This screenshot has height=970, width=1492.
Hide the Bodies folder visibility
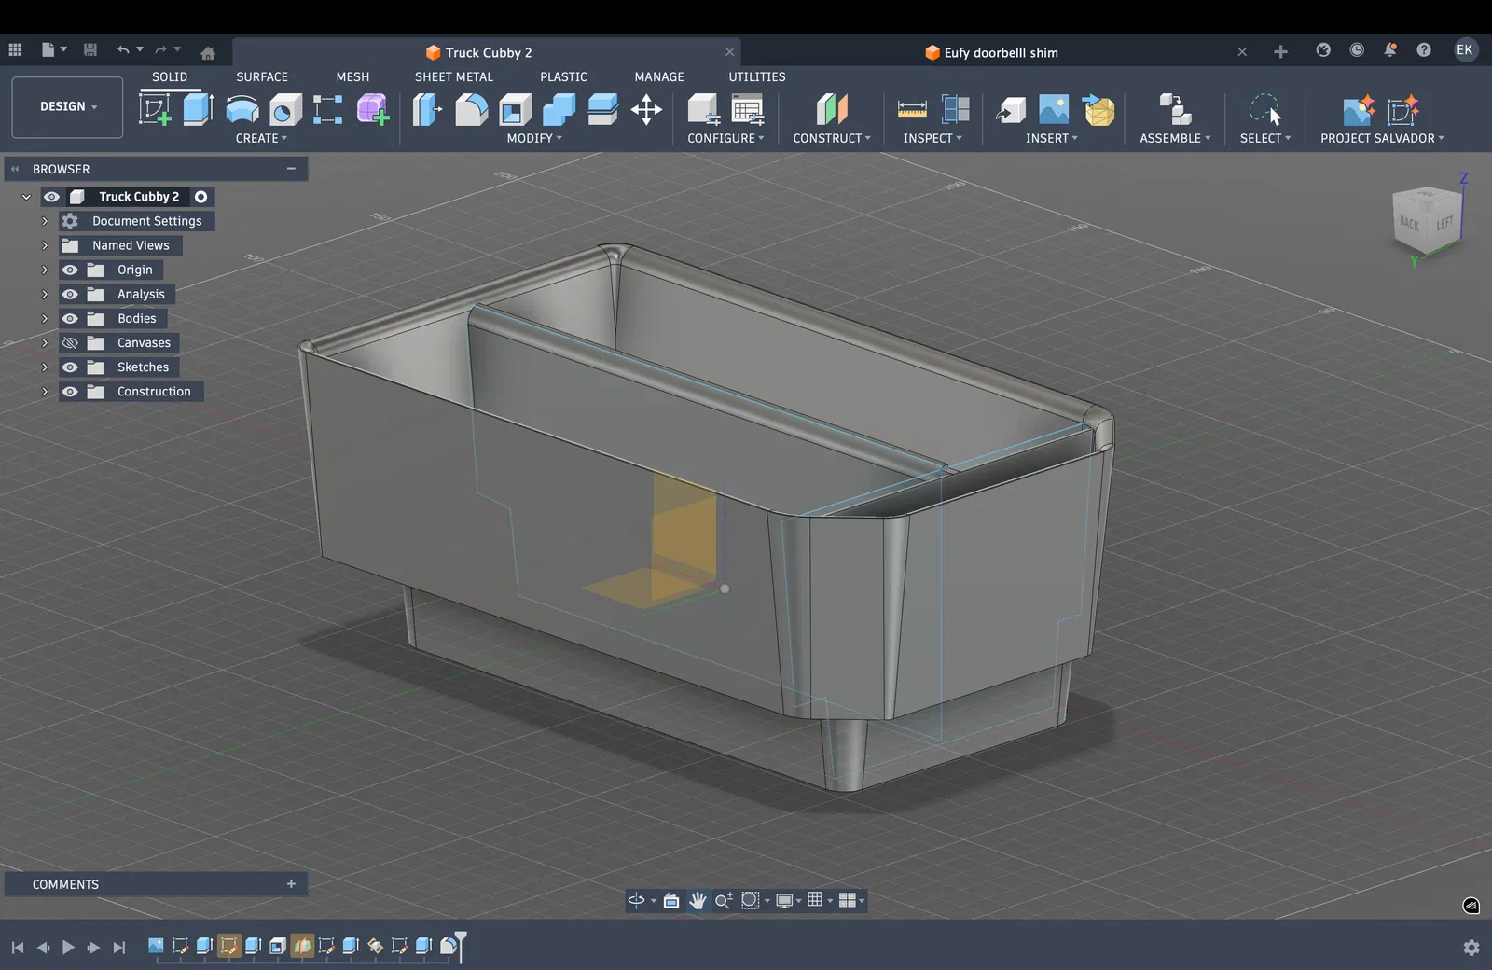[x=70, y=319]
